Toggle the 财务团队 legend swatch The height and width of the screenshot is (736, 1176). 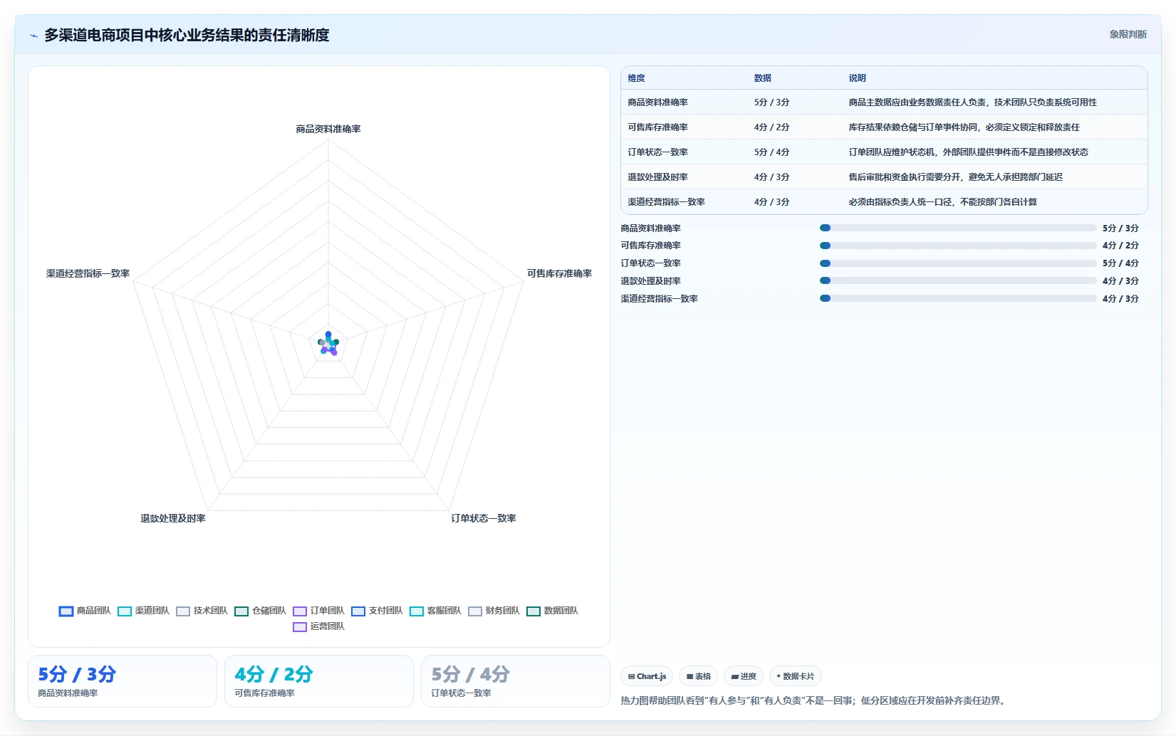pyautogui.click(x=475, y=611)
